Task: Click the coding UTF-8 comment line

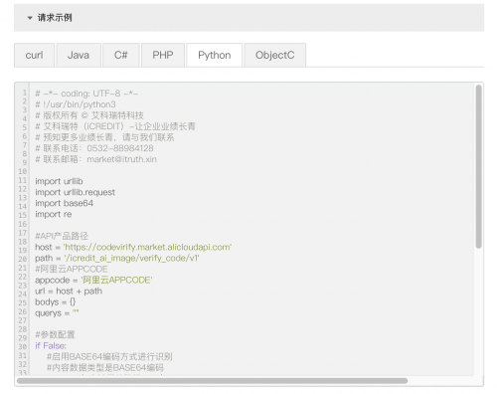Action: click(x=86, y=94)
